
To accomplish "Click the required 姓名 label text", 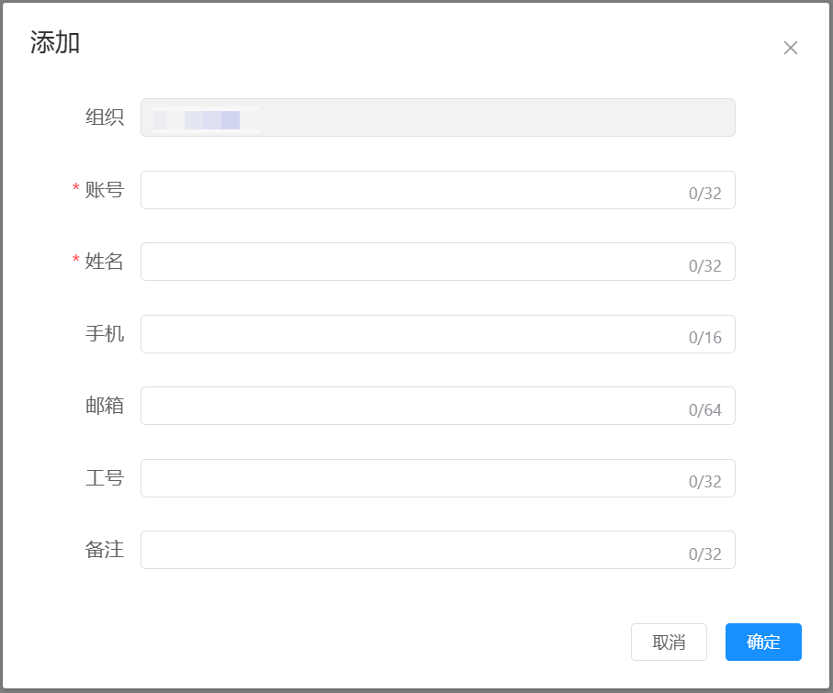I will pyautogui.click(x=105, y=262).
